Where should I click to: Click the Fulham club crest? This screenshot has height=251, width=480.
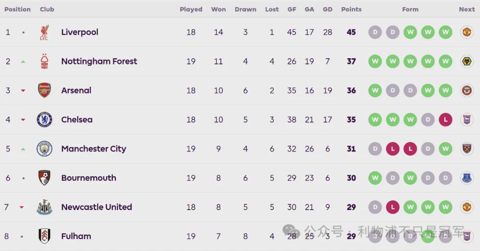44,236
